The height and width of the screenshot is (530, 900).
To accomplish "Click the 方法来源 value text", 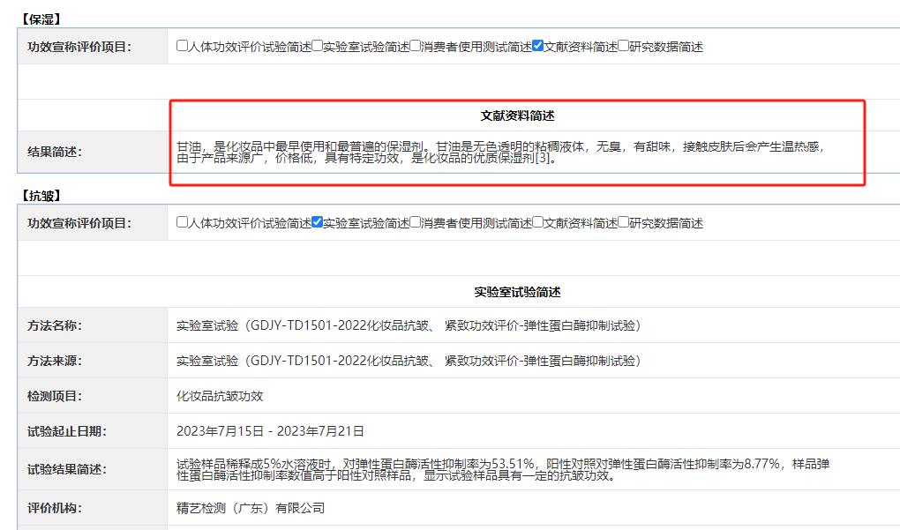I will (408, 361).
